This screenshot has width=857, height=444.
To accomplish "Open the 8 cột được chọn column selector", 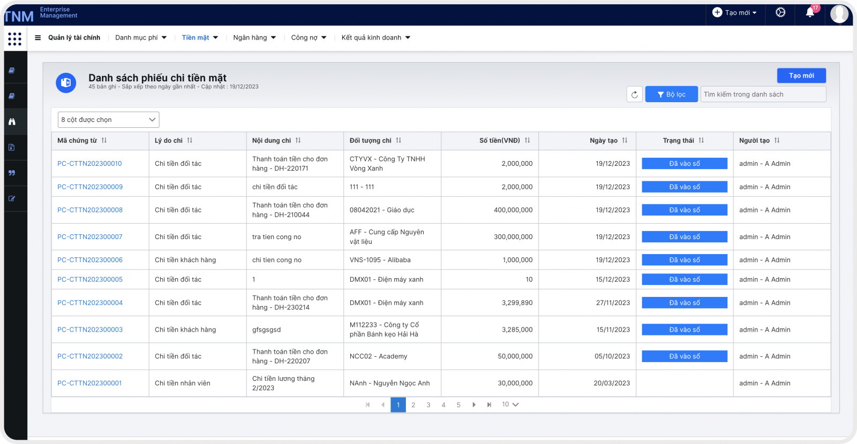I will [x=109, y=120].
